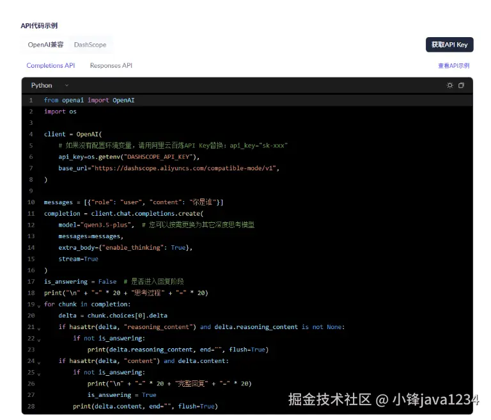Click the API代码示例 heading
This screenshot has width=491, height=420.
[39, 26]
